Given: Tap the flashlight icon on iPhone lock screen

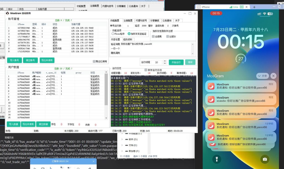Looking at the screenshot, I should (x=217, y=159).
